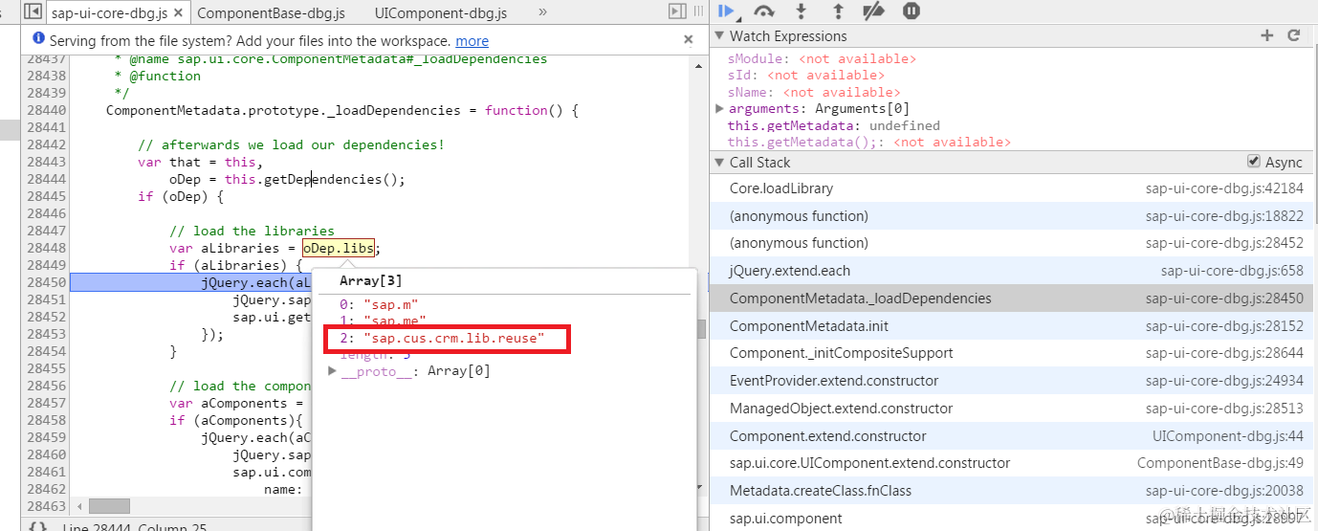Step into next function call
The width and height of the screenshot is (1318, 531).
coord(801,11)
